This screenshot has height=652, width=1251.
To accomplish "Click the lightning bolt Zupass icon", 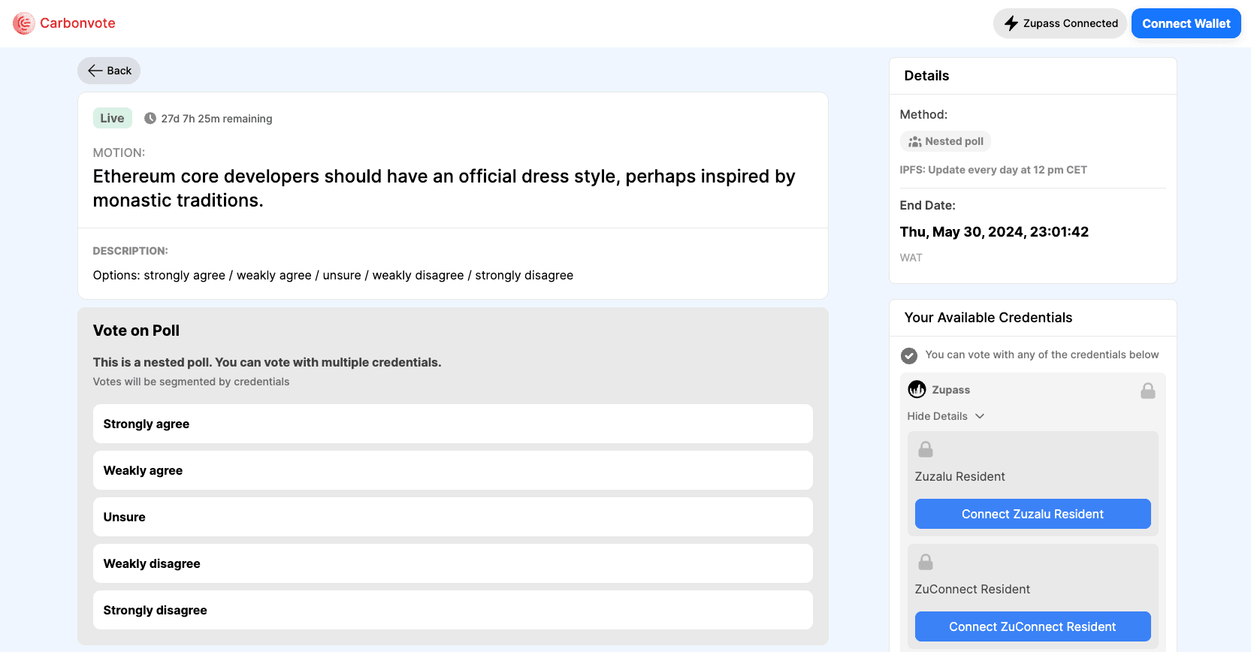I will [1011, 23].
